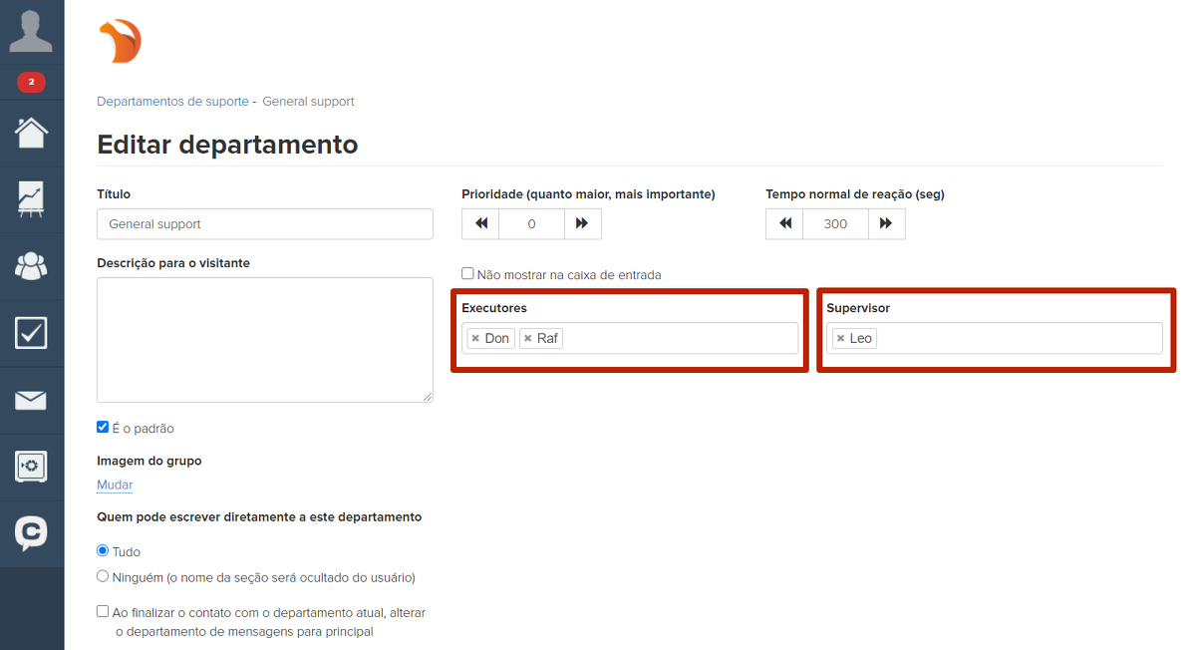Open the chat bubble sidebar icon
Screen dimensions: 1196x650
click(31, 532)
